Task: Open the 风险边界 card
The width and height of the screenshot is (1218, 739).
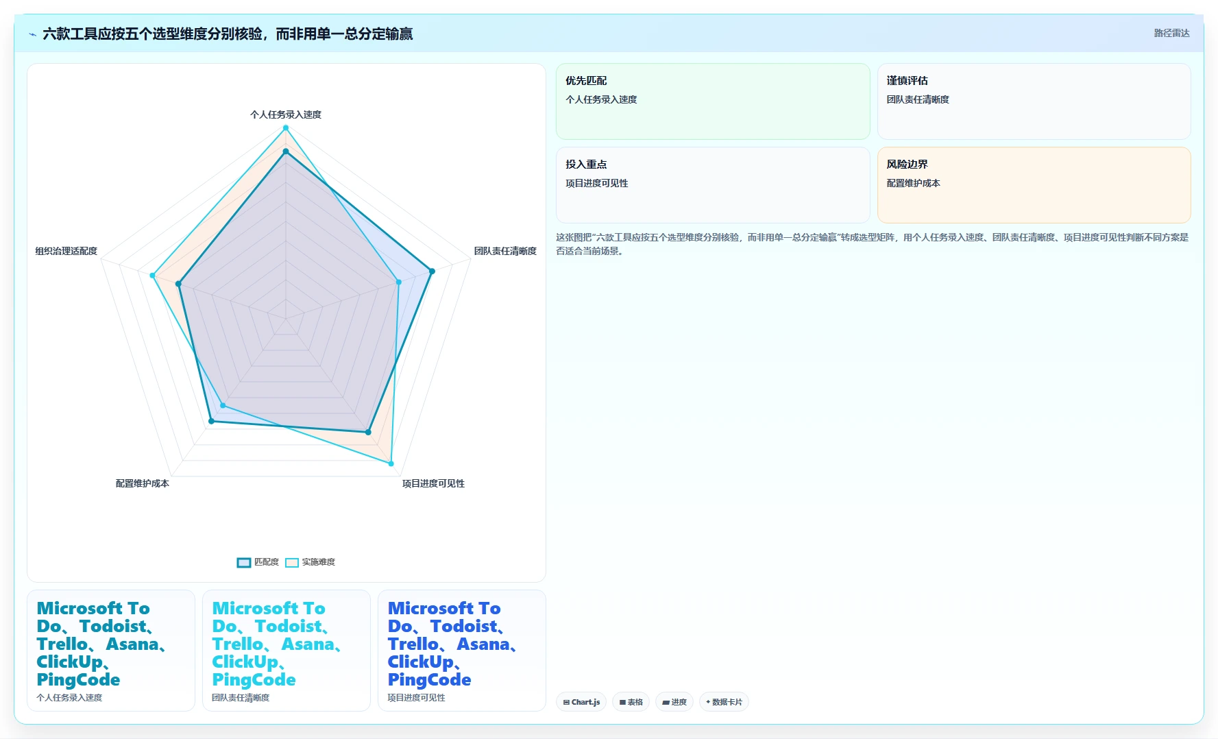Action: pyautogui.click(x=1034, y=185)
